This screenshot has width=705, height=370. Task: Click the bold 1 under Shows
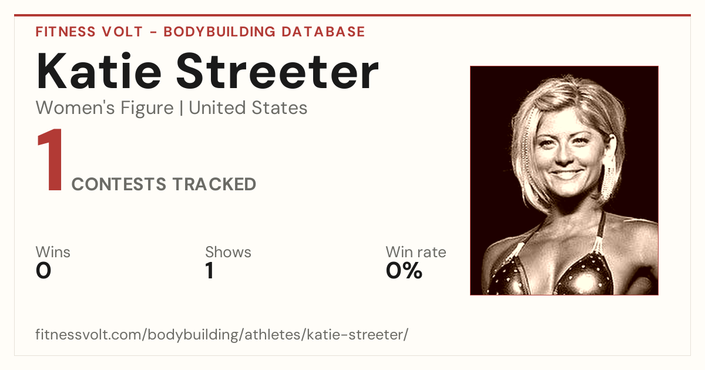point(209,271)
